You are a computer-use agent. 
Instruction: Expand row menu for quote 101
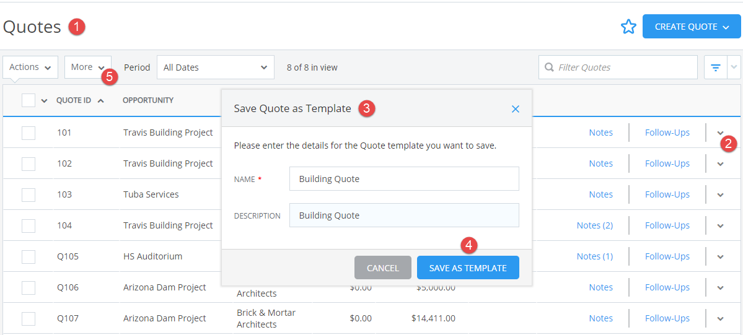pos(720,133)
